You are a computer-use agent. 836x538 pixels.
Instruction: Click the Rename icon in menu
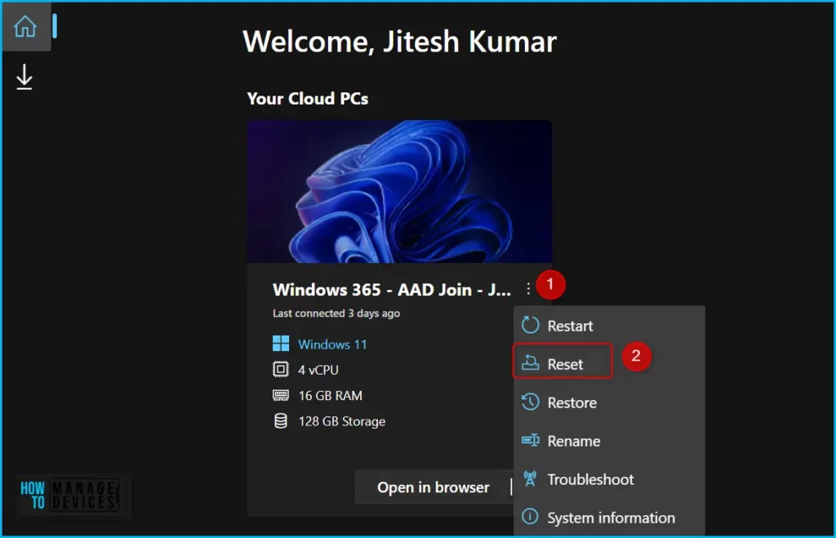click(x=530, y=440)
